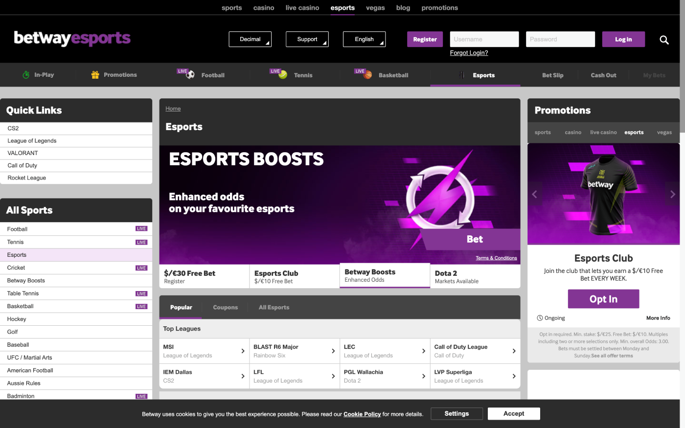Click the previous promotion arrow
685x428 pixels.
pyautogui.click(x=534, y=194)
